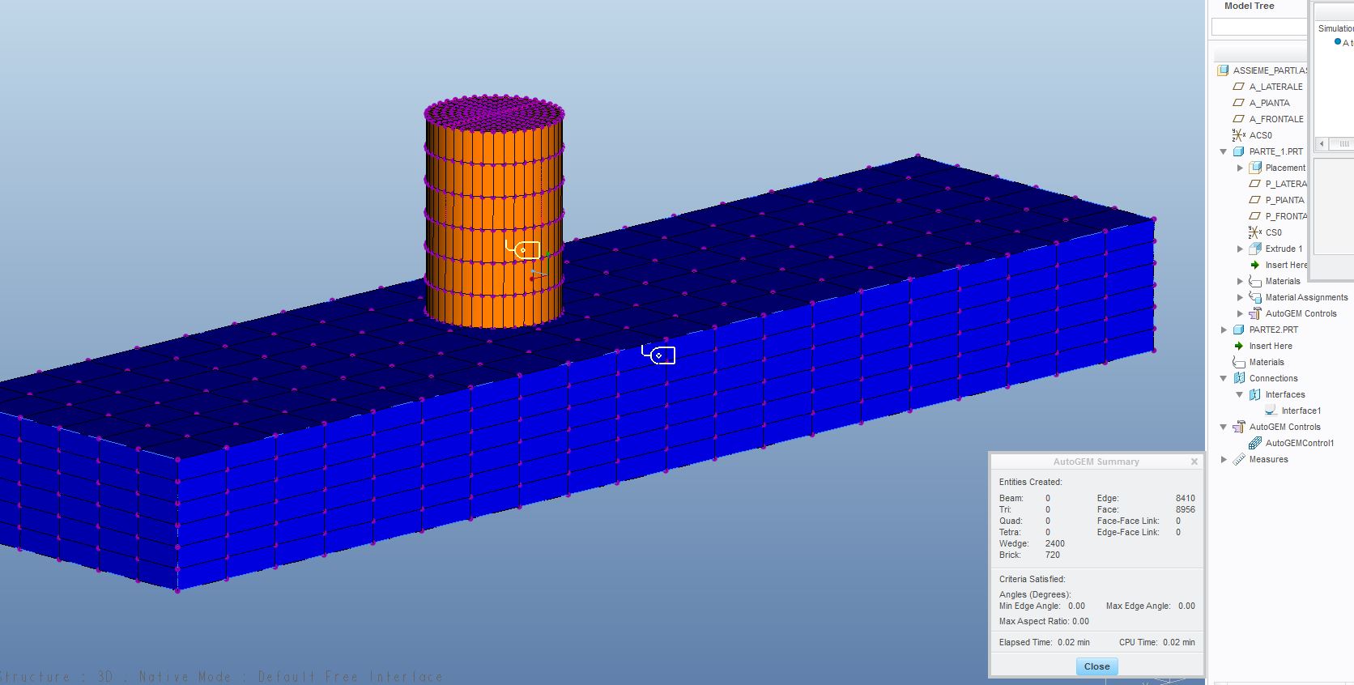Screen dimensions: 1354x685
Task: Select the CS0 coordinate system icon
Action: (x=1254, y=232)
